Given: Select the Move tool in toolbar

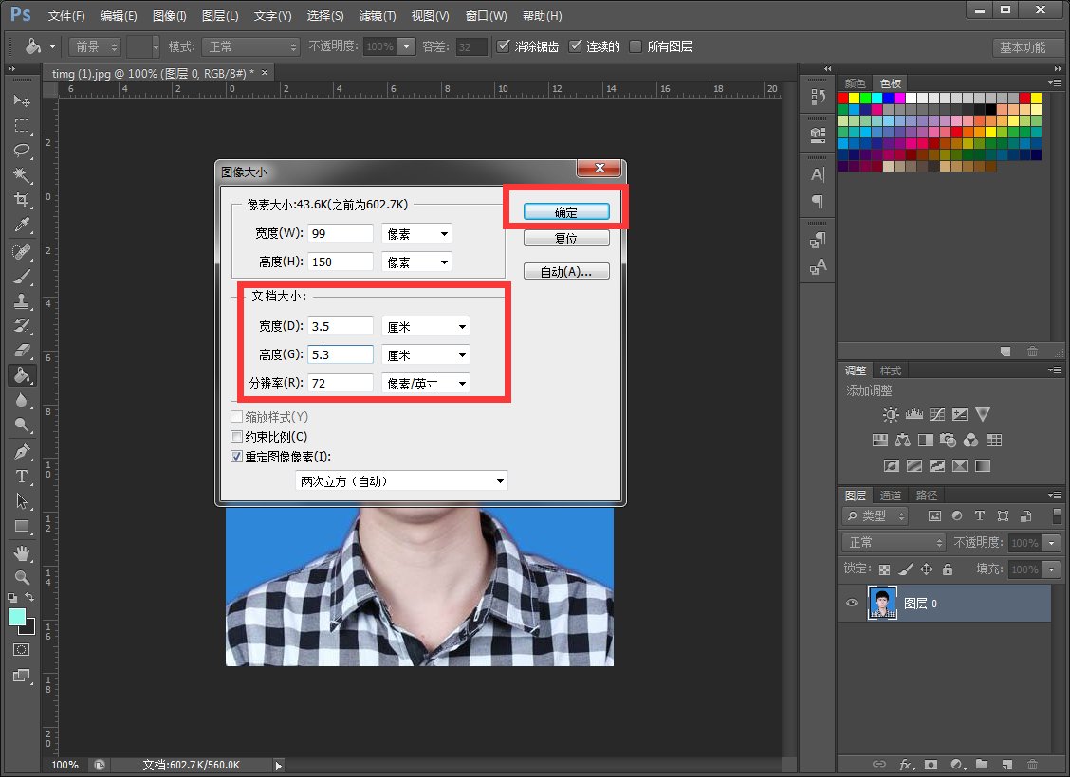Looking at the screenshot, I should click(21, 101).
